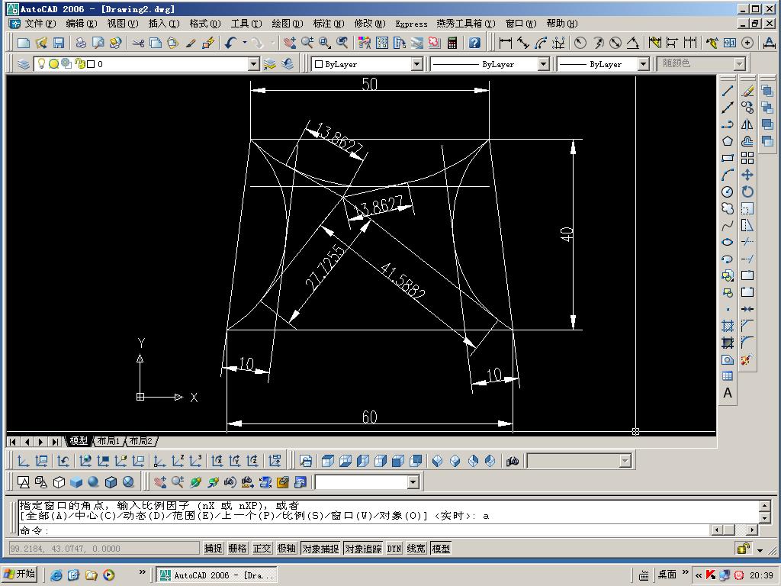Open the Hatch tool
This screenshot has height=586, width=781.
[x=728, y=326]
